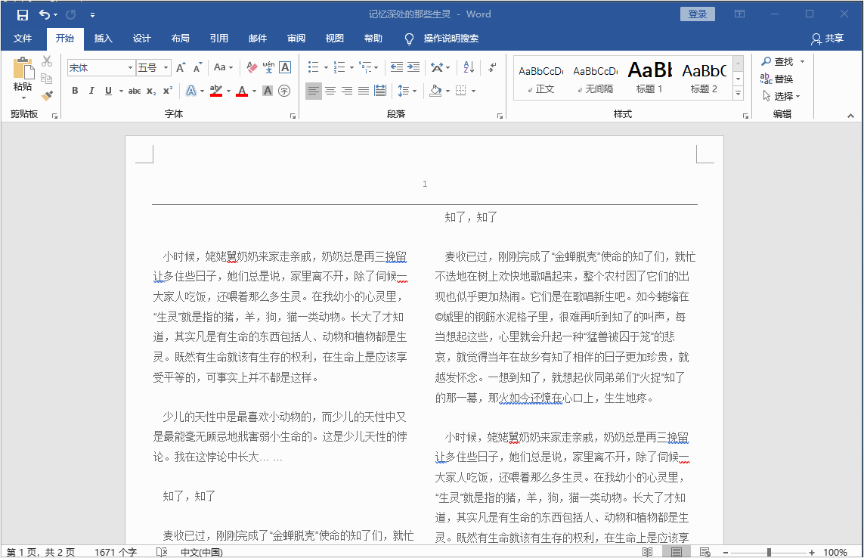Screen dimensions: 864x558
Task: Open the font size dropdown (五号)
Action: tap(166, 68)
